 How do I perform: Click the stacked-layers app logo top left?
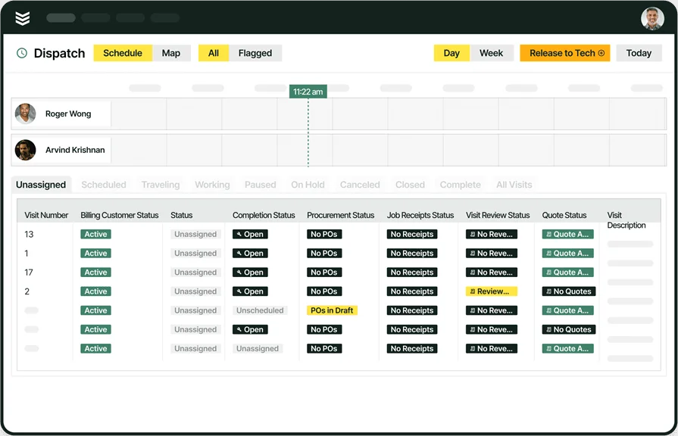(22, 17)
